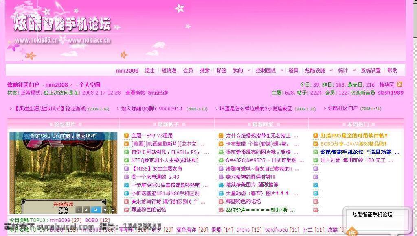Select slide 1 in forum picture slideshow

79,210
